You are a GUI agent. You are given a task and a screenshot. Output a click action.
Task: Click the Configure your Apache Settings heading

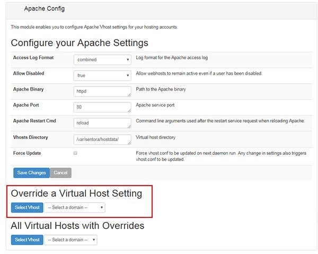pos(79,43)
